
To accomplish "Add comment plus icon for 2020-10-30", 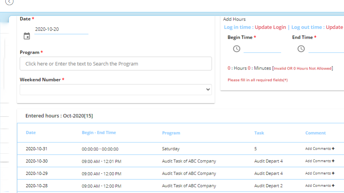I will point(333,161).
